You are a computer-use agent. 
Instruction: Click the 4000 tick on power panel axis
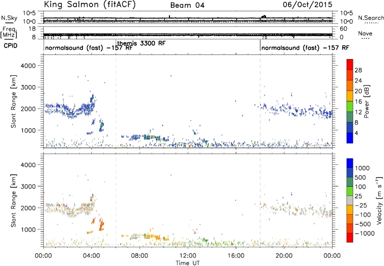pyautogui.click(x=28, y=66)
